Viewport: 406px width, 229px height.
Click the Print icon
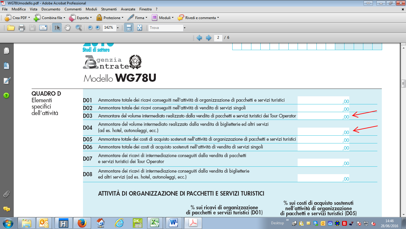(21, 28)
